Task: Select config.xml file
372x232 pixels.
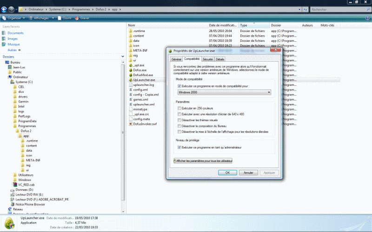Action: coord(140,90)
